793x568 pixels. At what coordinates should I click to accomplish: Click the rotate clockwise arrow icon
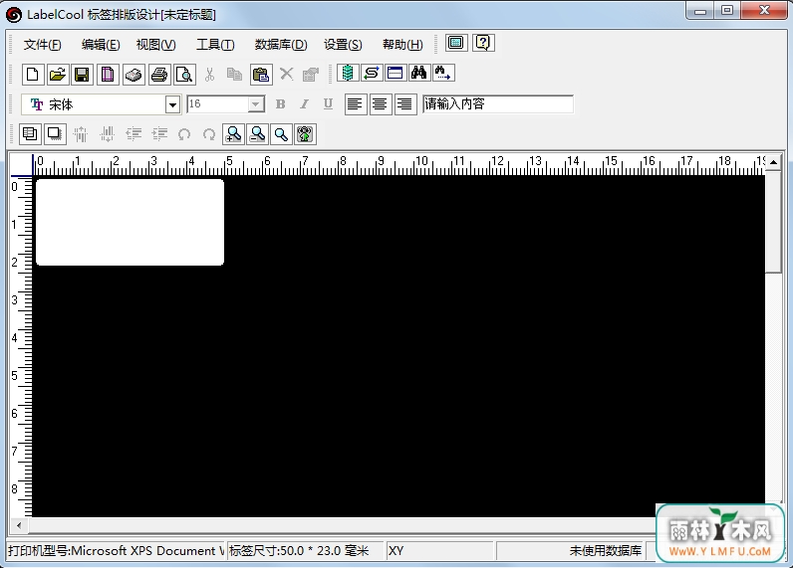click(209, 134)
